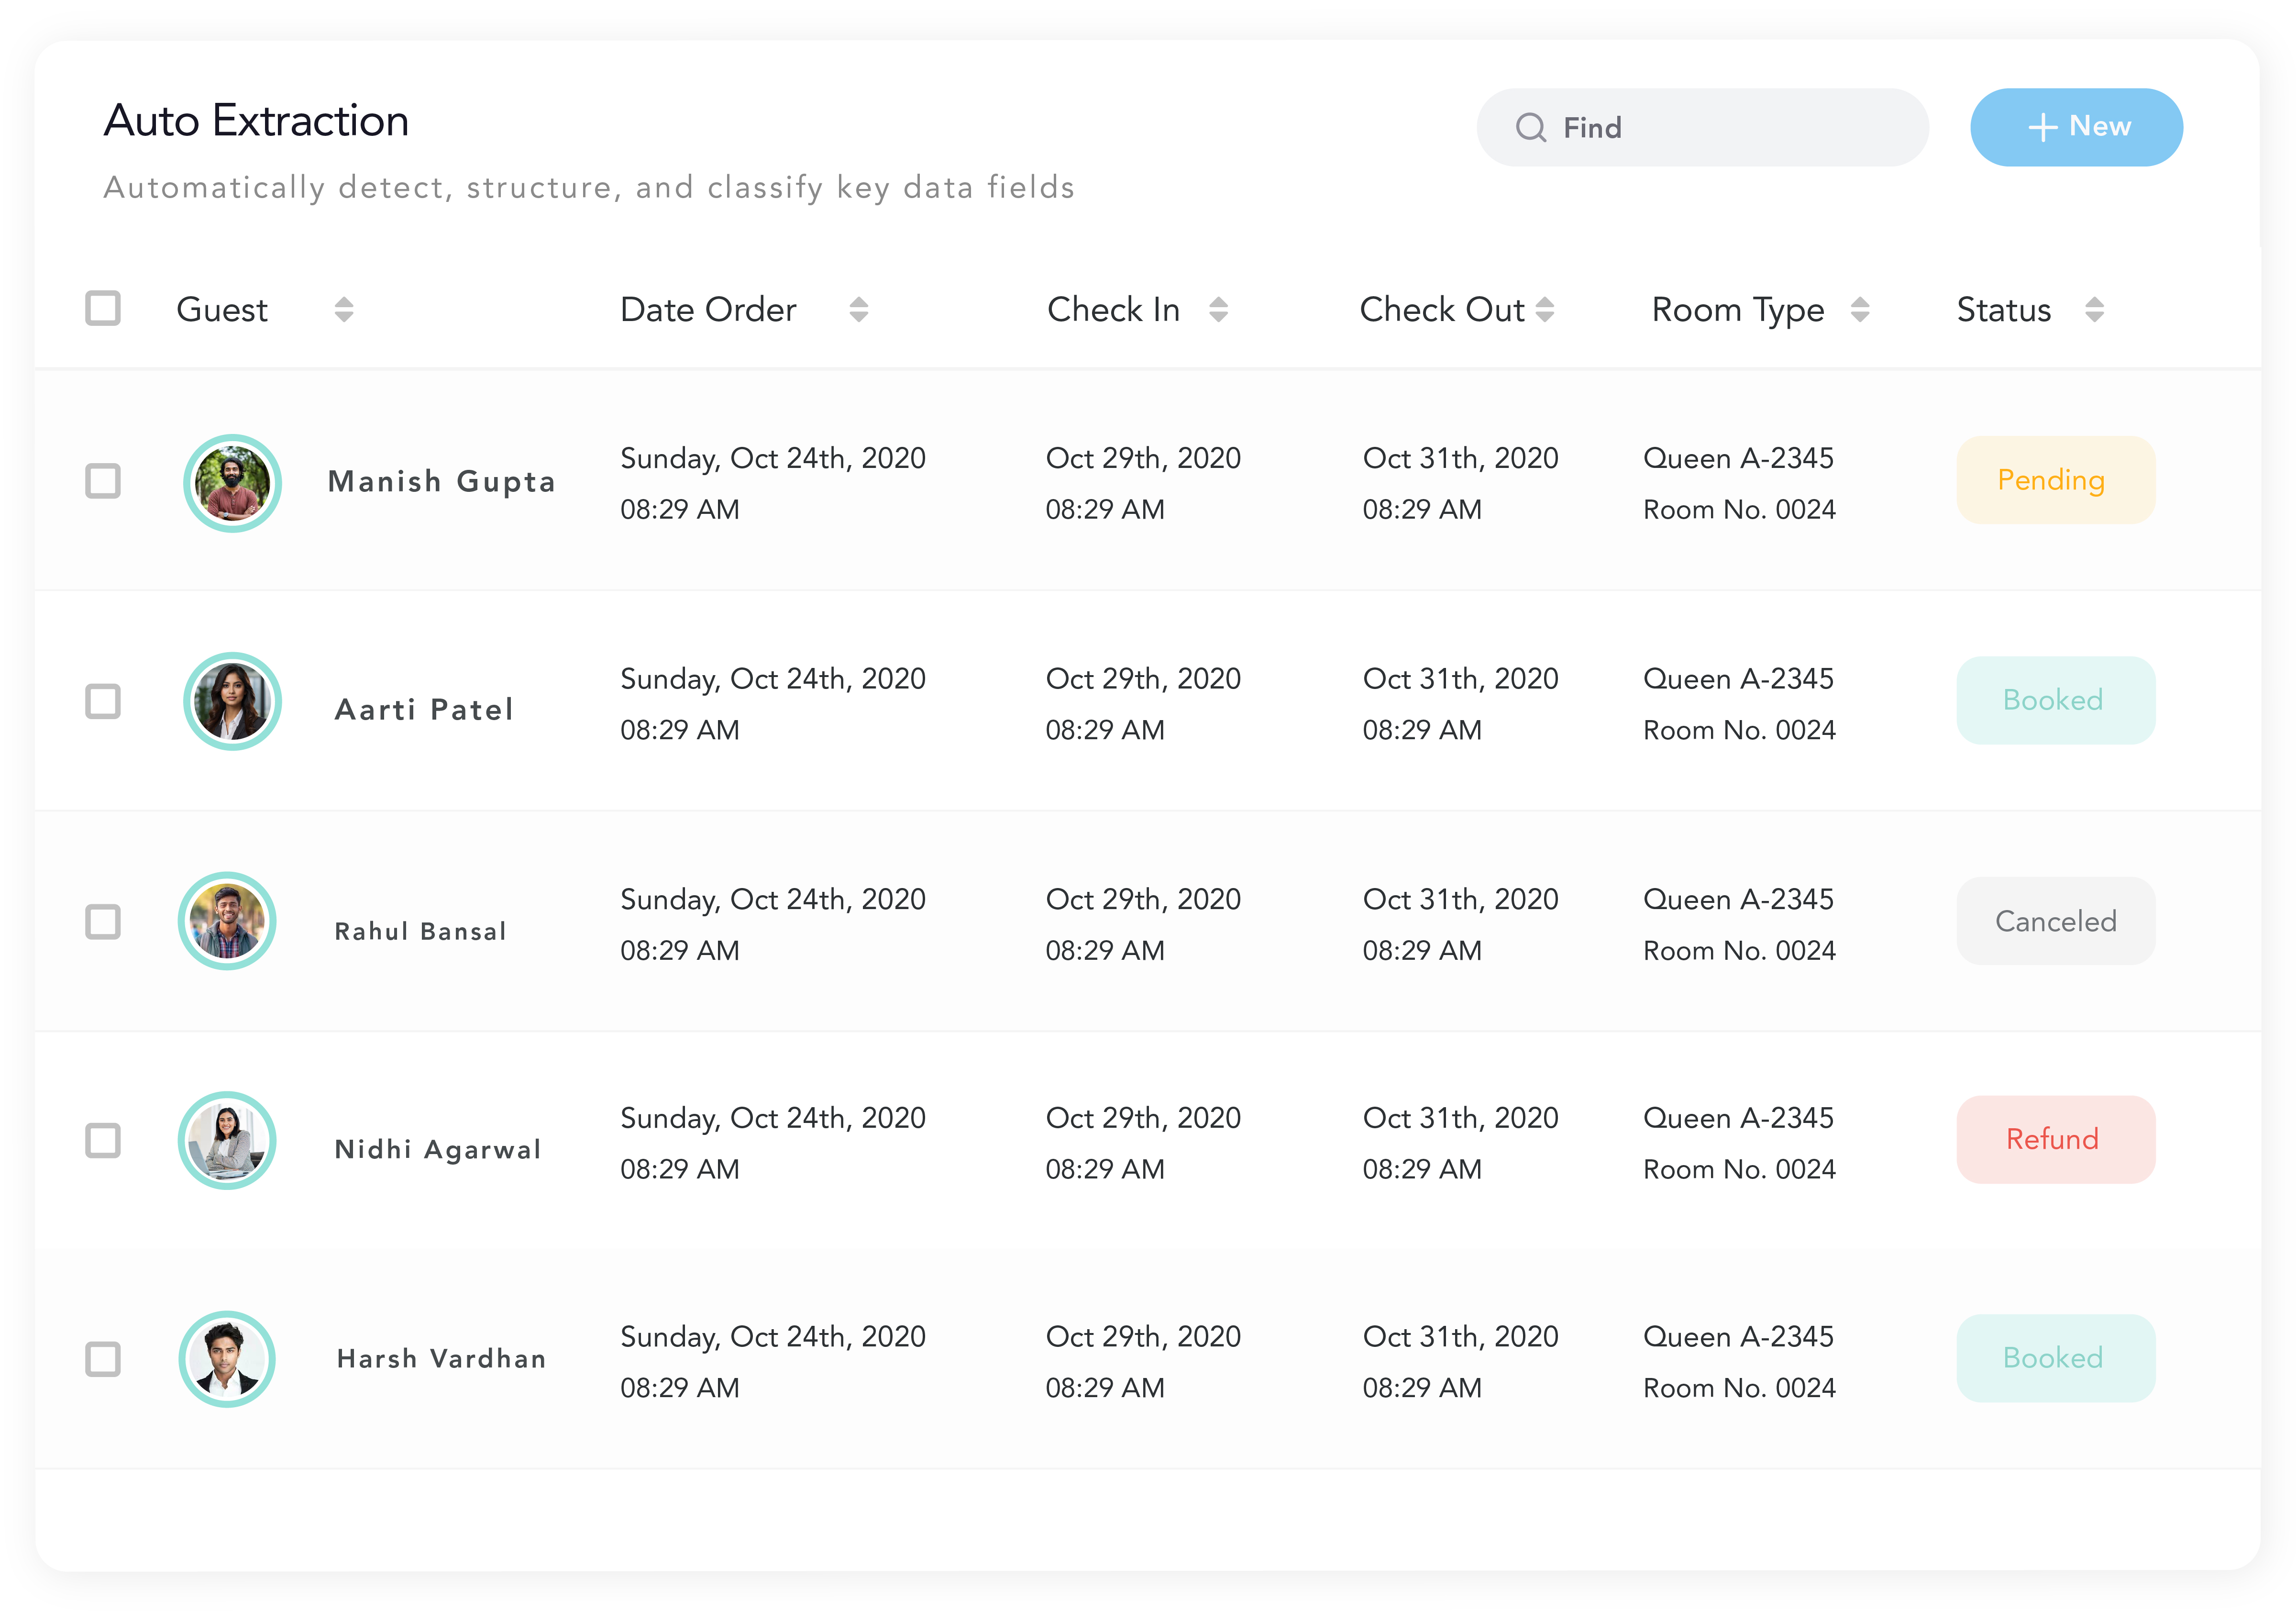2296x1611 pixels.
Task: Tick the checkbox beside Harsh Vardhan
Action: (x=103, y=1359)
